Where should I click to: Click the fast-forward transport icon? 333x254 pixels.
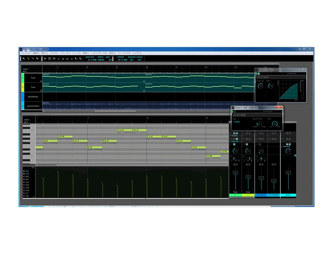(67, 59)
